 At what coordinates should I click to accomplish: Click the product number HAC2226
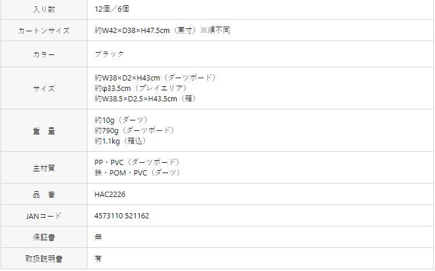(110, 194)
